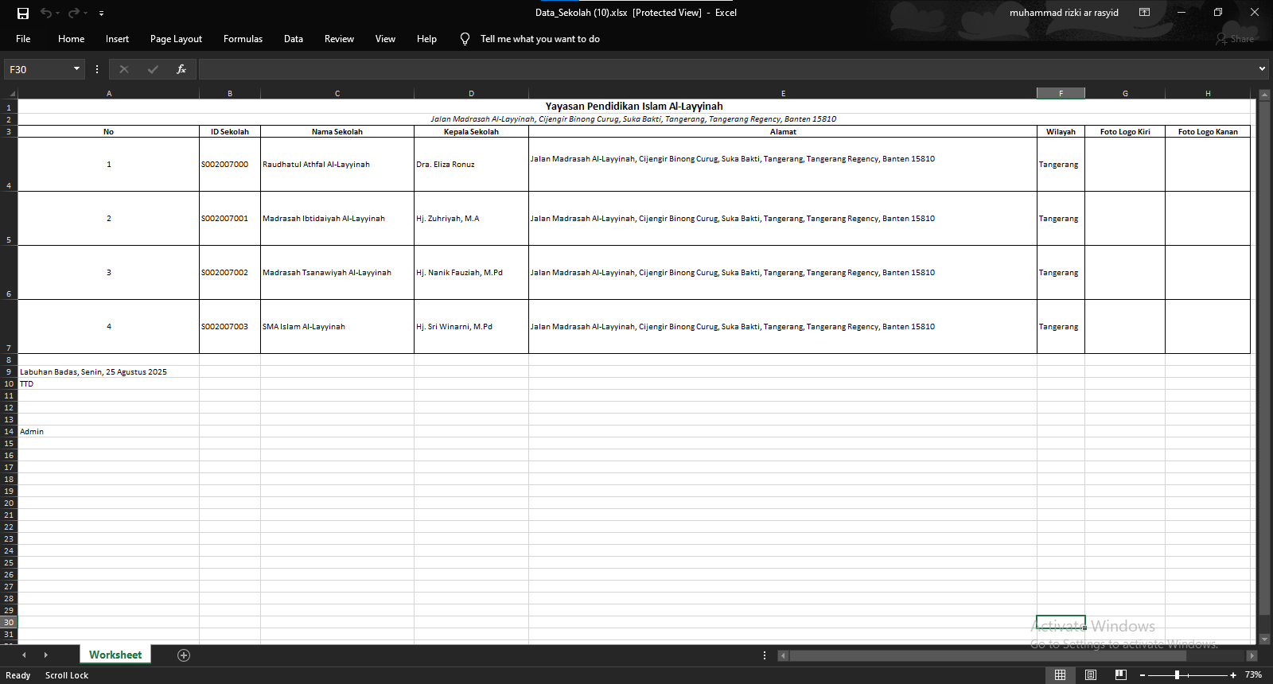Click the horizontal scrollbar thumb
Image resolution: width=1273 pixels, height=684 pixels.
click(x=987, y=655)
